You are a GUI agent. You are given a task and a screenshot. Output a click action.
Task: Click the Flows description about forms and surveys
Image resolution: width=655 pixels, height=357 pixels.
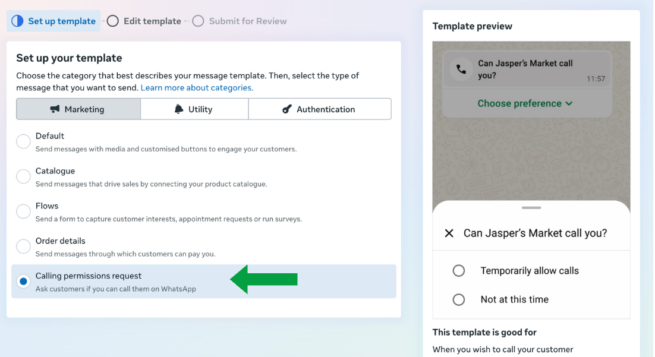coord(168,219)
